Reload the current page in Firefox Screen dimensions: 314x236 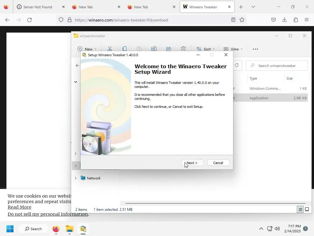(x=29, y=20)
